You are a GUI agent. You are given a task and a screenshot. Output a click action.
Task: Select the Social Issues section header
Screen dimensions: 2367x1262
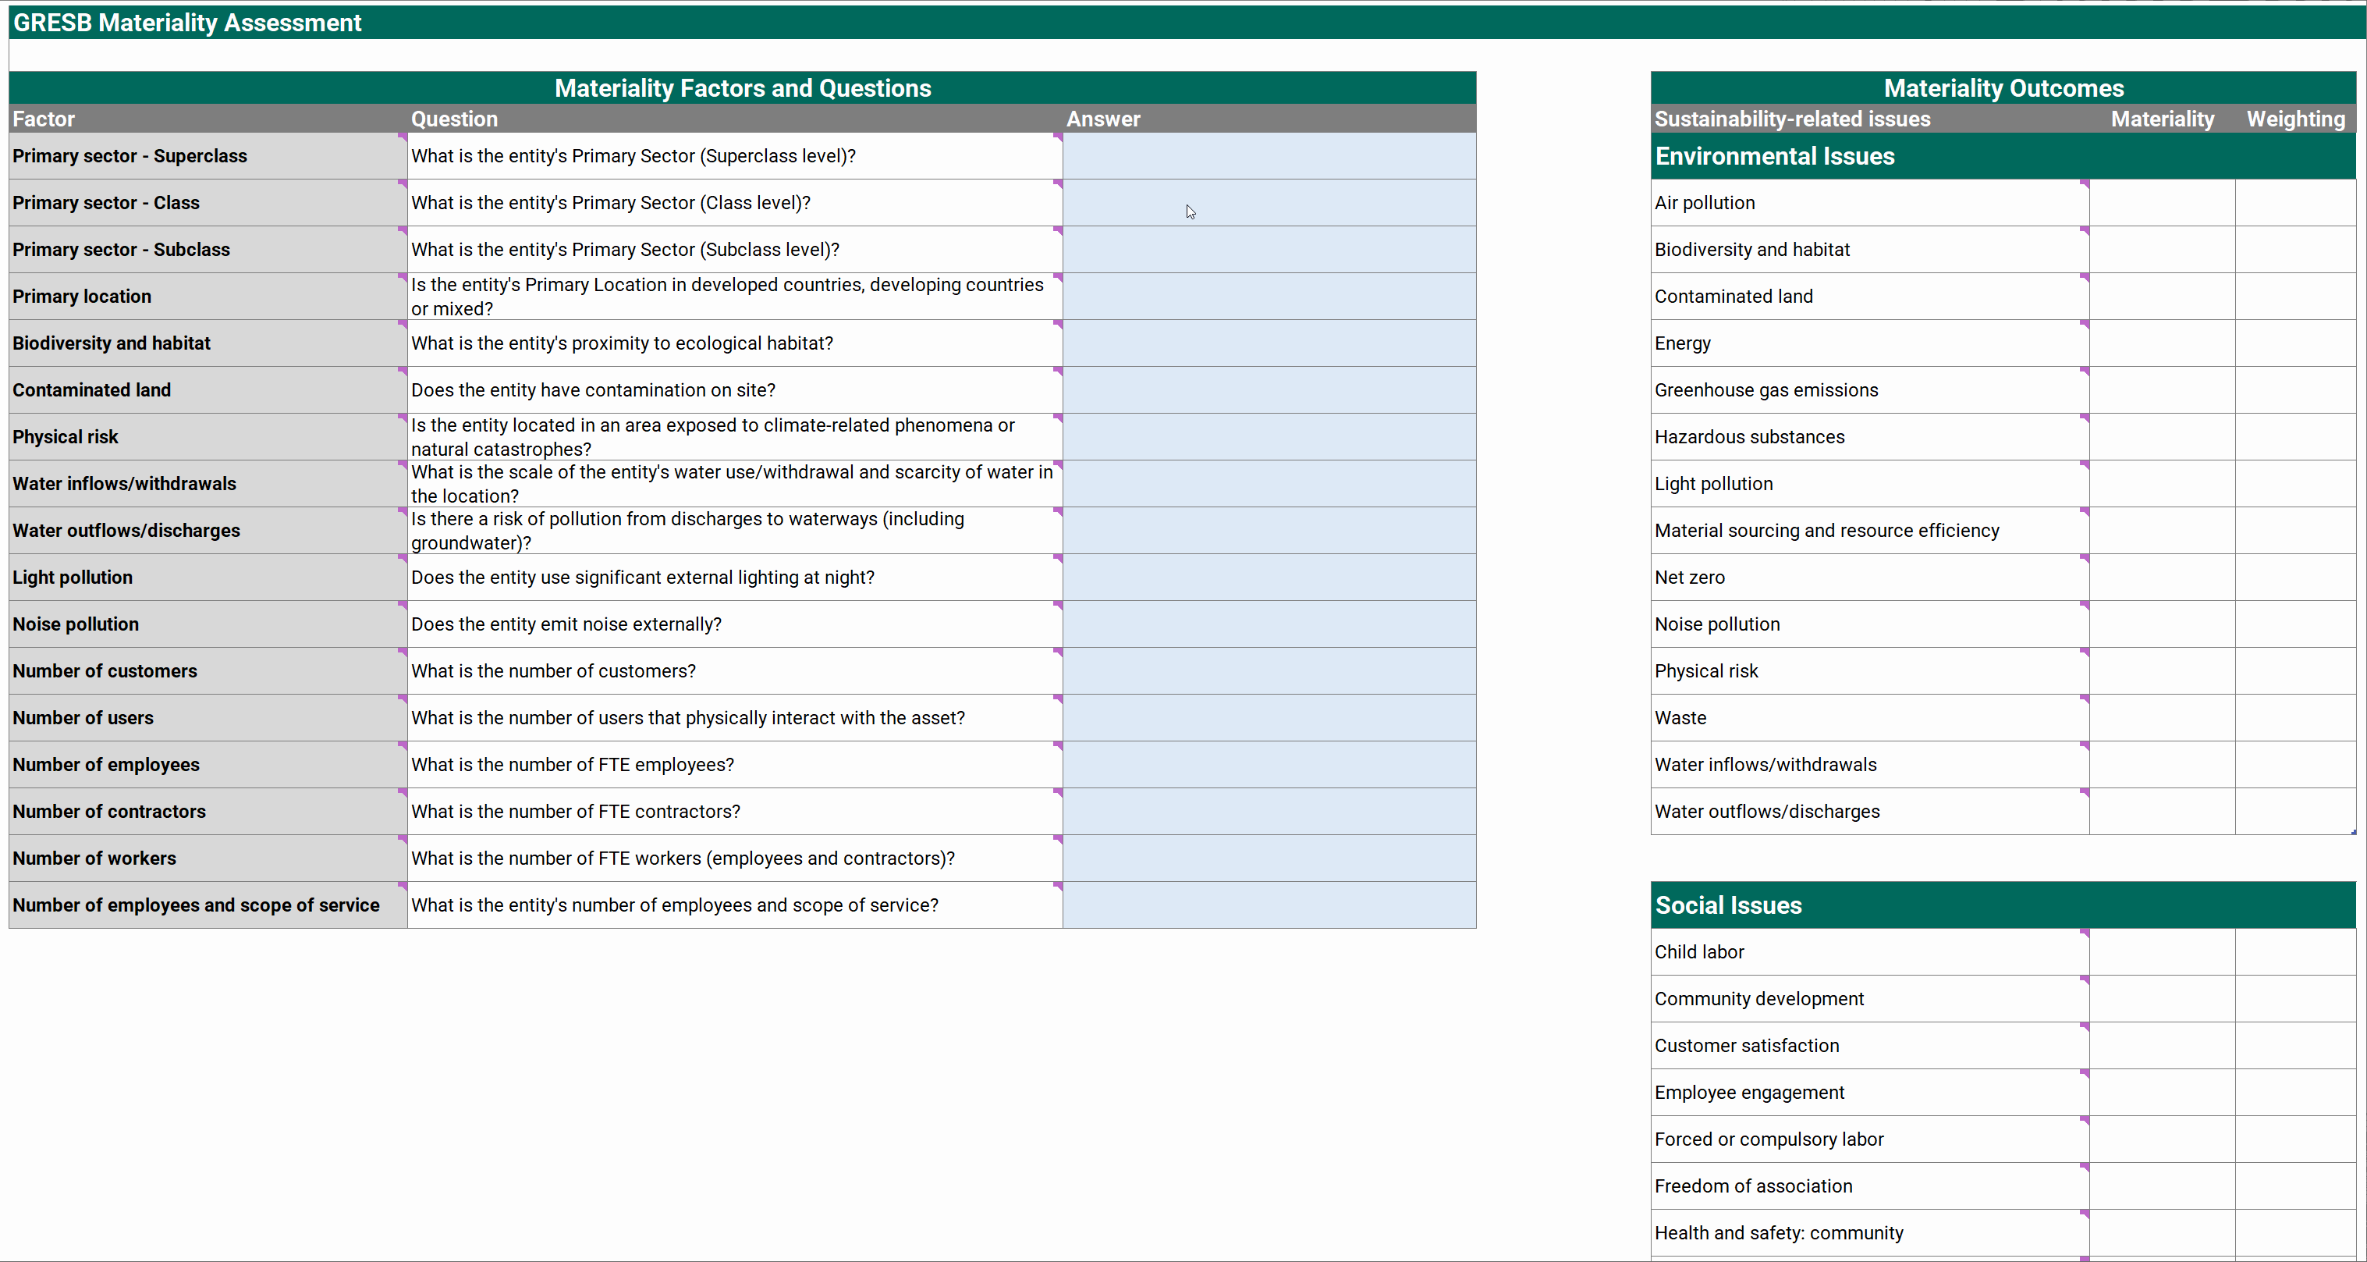[1727, 905]
